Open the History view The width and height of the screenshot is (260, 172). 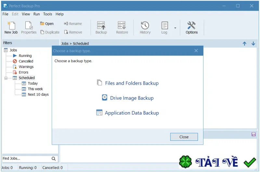coord(145,28)
